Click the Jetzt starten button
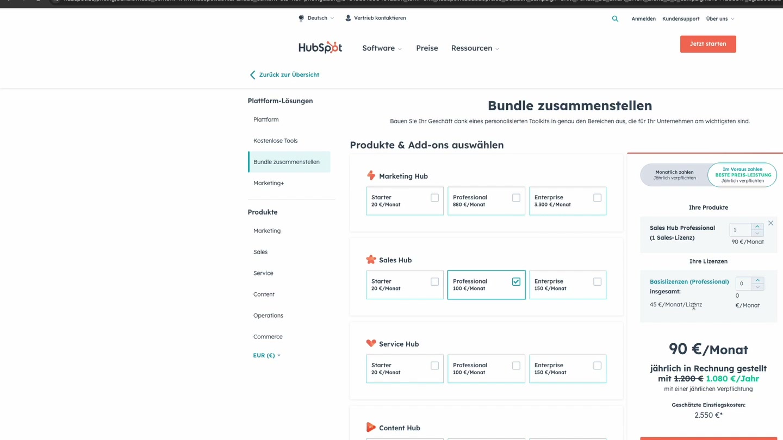 [708, 44]
